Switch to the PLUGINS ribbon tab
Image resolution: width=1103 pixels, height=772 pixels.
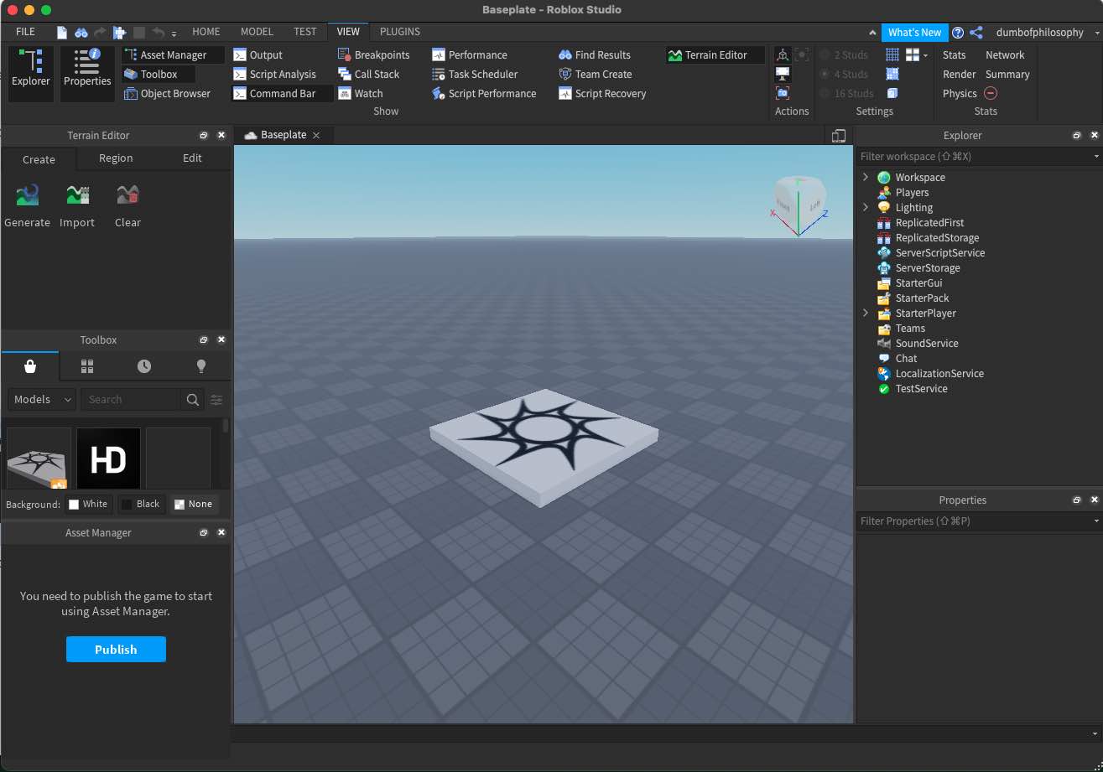pyautogui.click(x=400, y=32)
